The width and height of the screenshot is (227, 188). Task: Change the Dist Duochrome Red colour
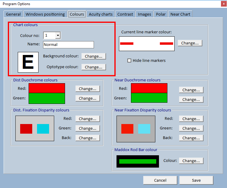click(88, 89)
